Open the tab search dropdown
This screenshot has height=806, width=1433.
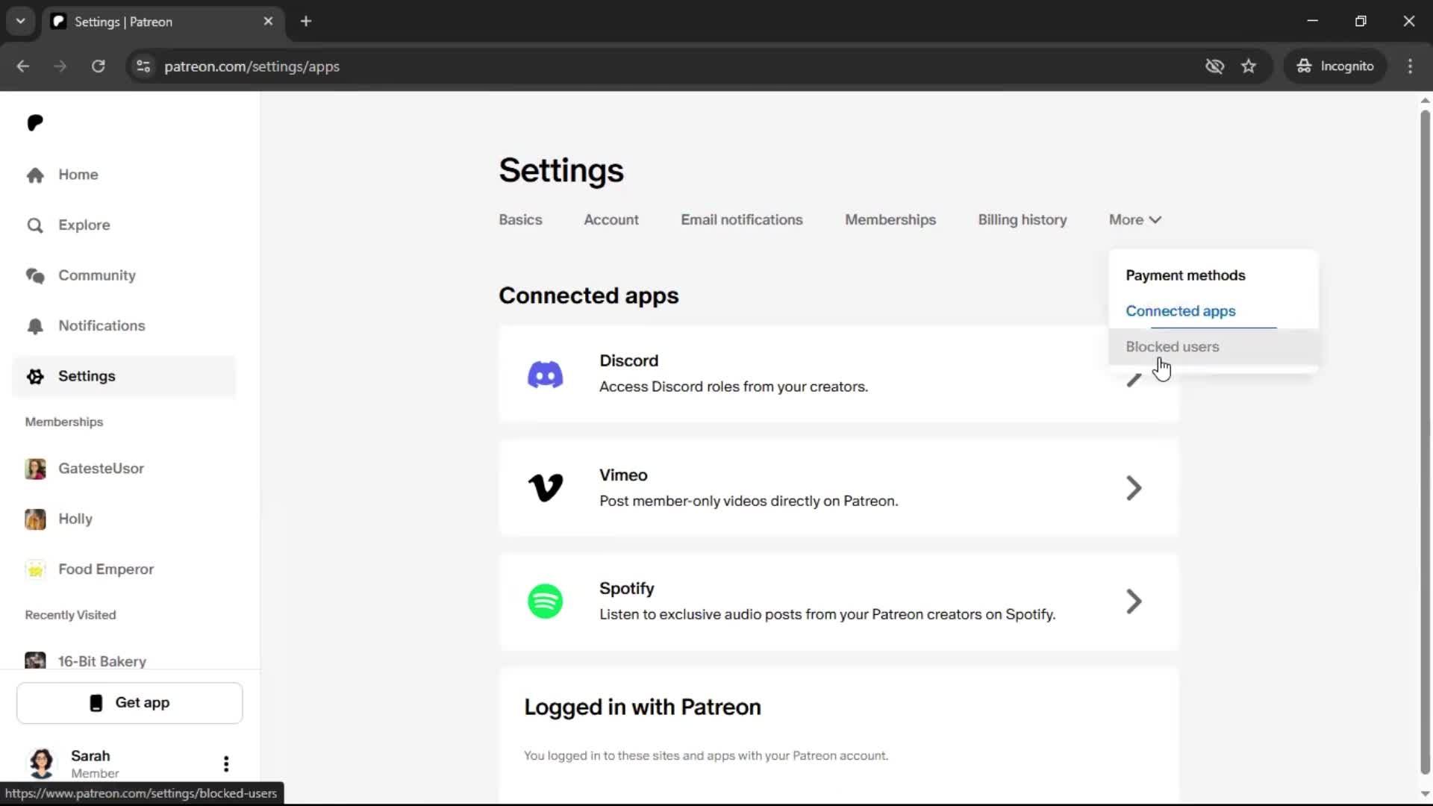pyautogui.click(x=21, y=22)
